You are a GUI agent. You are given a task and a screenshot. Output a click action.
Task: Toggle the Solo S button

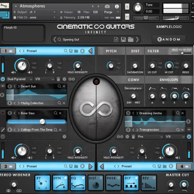[127, 7]
